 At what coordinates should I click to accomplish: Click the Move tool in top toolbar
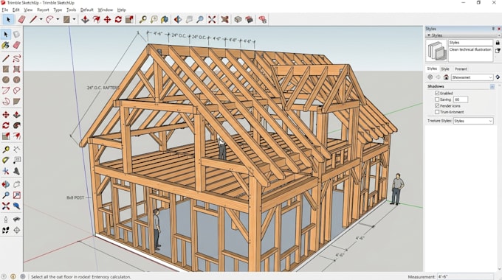tap(107, 19)
